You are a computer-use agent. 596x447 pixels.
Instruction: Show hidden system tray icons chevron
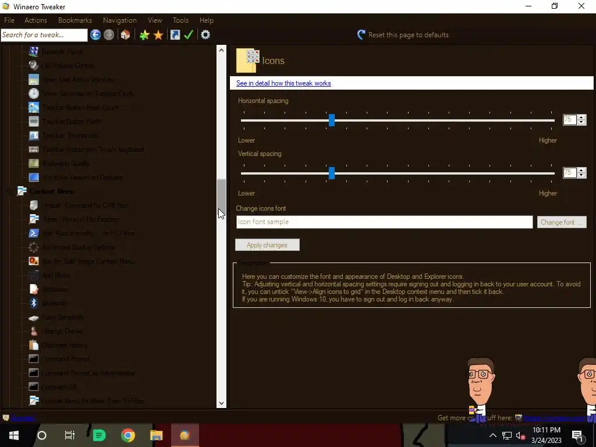(x=492, y=435)
